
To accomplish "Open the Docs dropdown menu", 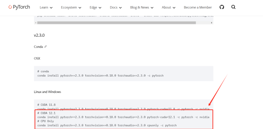I will 116,7.
